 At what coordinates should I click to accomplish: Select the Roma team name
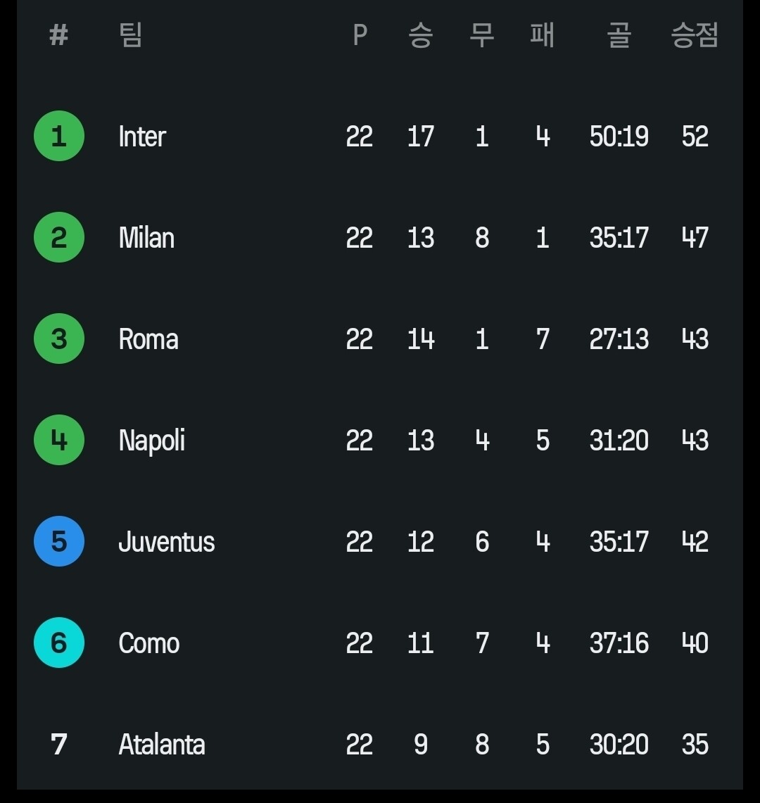[x=148, y=339]
